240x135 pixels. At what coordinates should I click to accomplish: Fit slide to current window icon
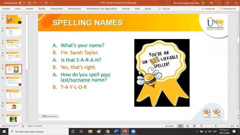pos(237,126)
